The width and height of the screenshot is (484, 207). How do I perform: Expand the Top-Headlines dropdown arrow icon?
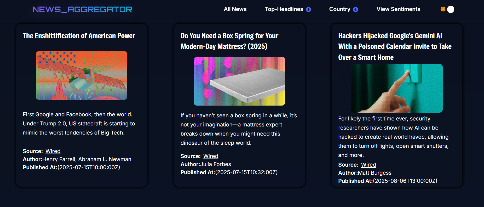point(308,9)
